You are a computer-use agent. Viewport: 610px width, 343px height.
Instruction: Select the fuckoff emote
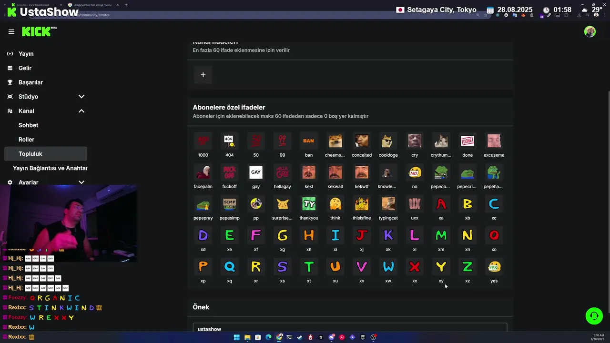coord(230,172)
